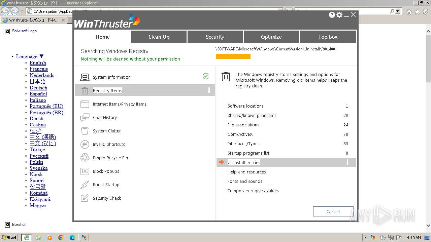This screenshot has width=431, height=242.
Task: Click the Internet Items browser window icon
Action: pyautogui.click(x=85, y=104)
